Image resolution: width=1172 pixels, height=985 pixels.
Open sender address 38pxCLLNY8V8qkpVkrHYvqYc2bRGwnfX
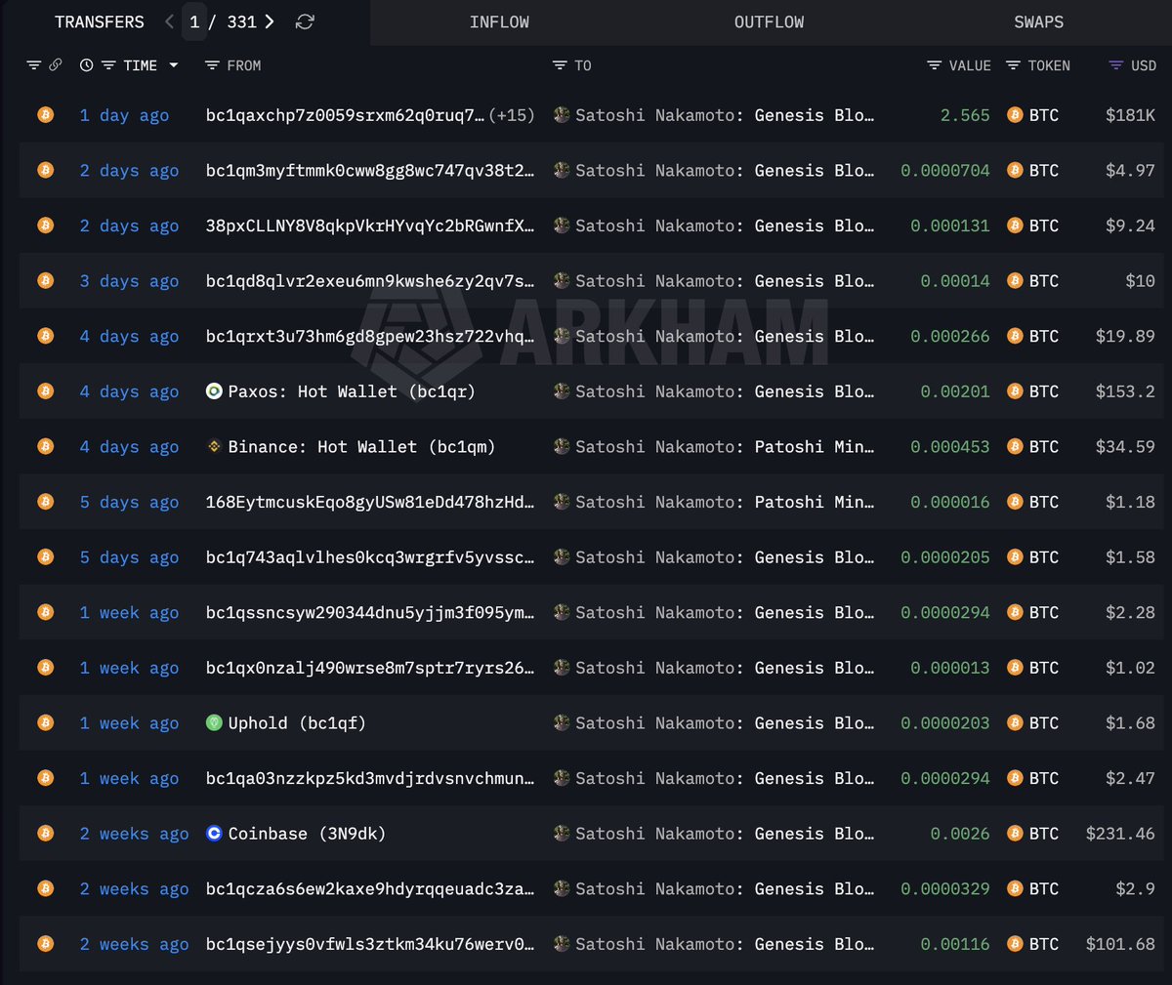370,226
